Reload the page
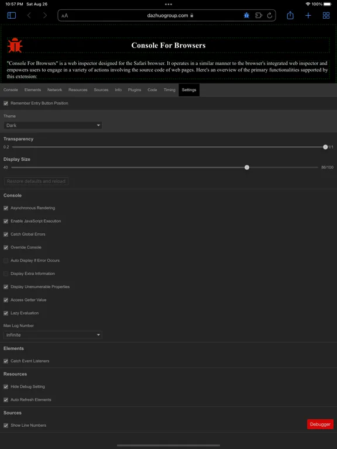Screen dimensions: 337x449 click(x=270, y=15)
